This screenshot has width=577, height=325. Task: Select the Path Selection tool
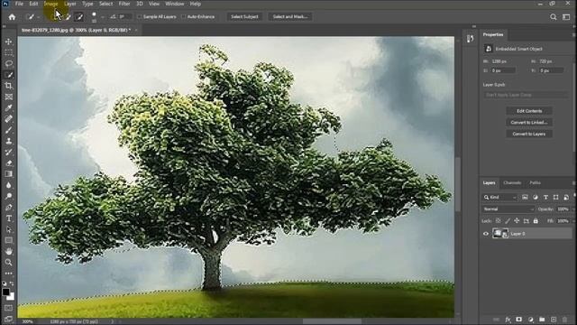[8, 229]
